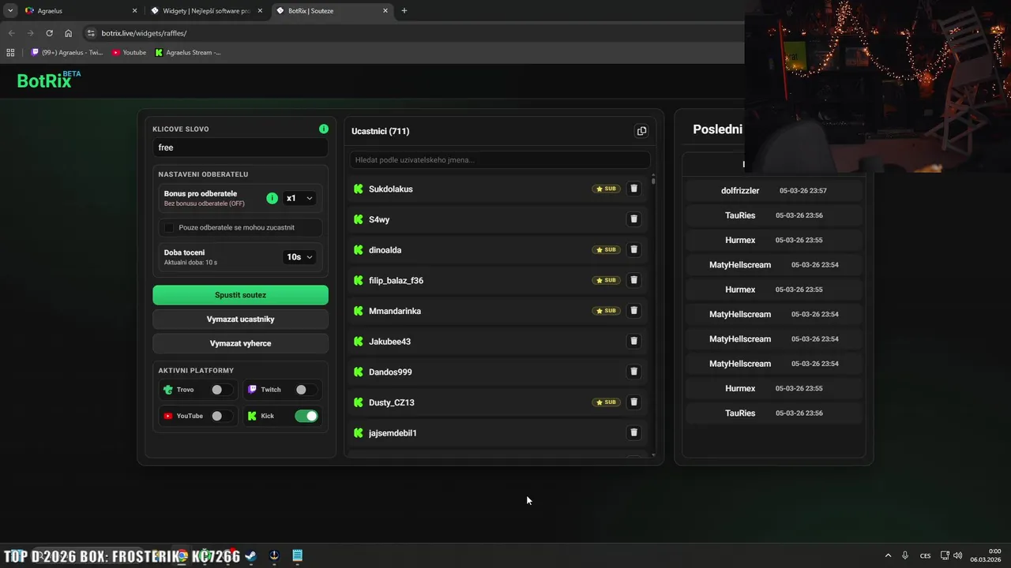Remove jajsemdebil1 using the trash icon
The image size is (1011, 568).
(x=633, y=432)
